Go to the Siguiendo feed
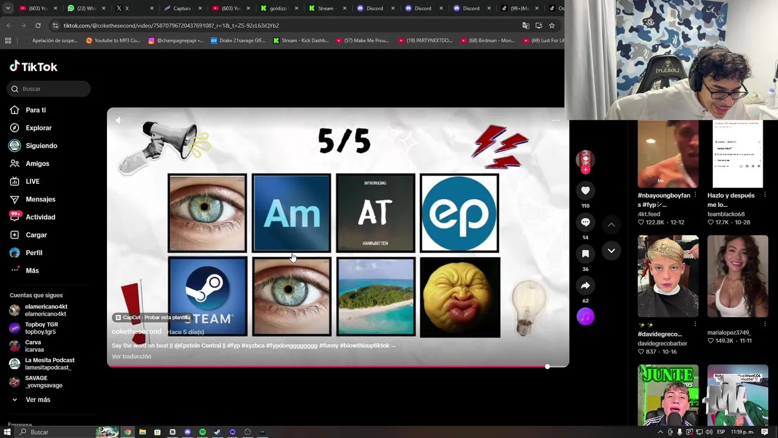The height and width of the screenshot is (438, 778). coord(41,145)
